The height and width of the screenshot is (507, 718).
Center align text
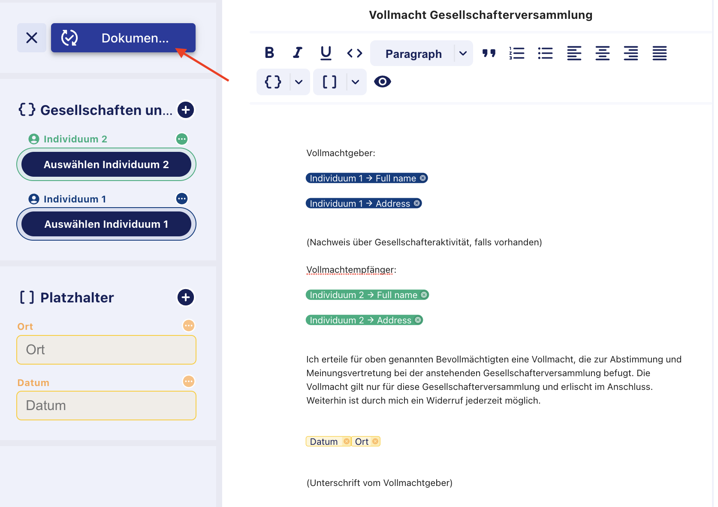603,53
